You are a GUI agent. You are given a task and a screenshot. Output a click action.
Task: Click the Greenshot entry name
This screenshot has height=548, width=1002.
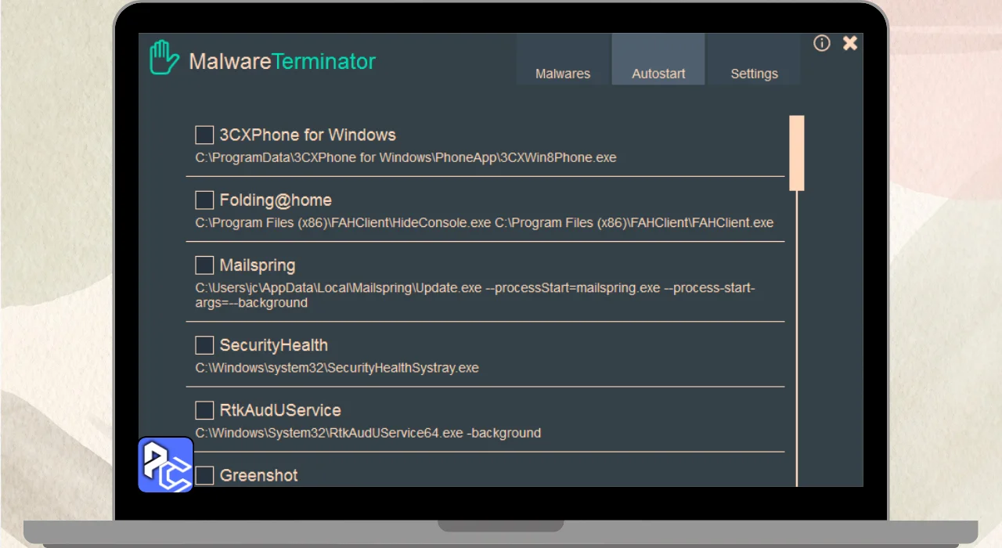click(x=258, y=475)
